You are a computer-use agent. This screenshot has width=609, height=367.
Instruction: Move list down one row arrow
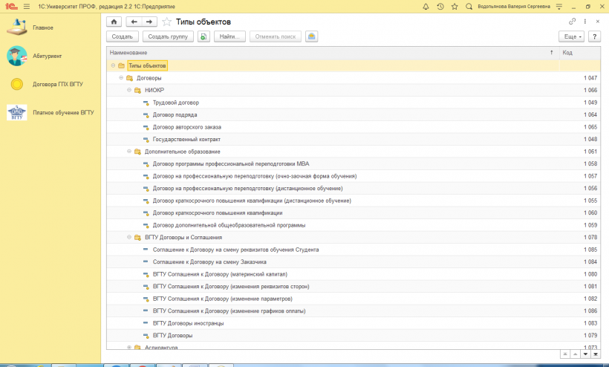click(585, 354)
